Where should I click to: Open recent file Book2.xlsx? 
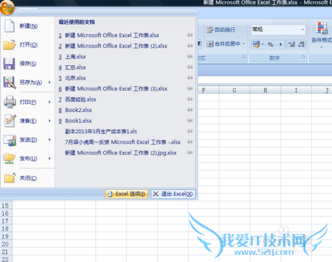(78, 110)
